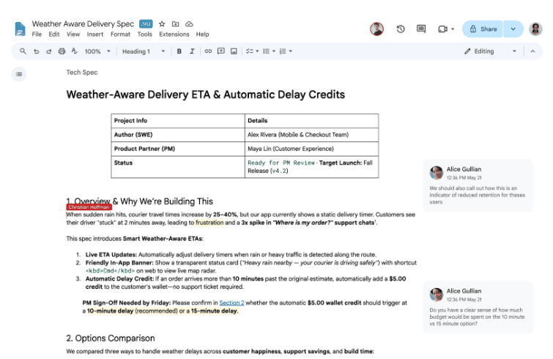Click the Christian Hoffman cursor label
Viewport: 553px width, 359px height.
(x=89, y=207)
